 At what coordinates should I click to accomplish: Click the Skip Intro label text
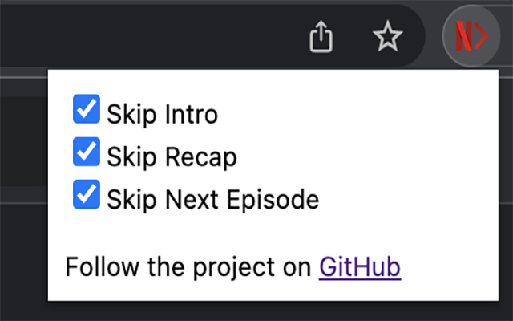(x=162, y=114)
